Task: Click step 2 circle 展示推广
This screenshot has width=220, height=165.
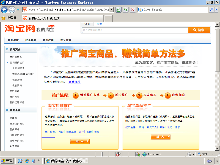Action: pos(111,95)
